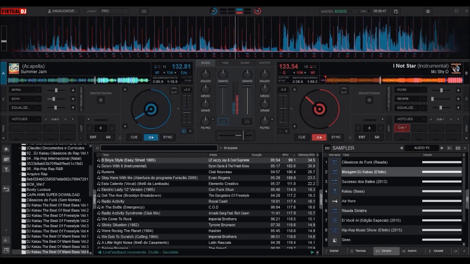Toggle SLIP mode on deck B
Viewport: 470px width, 264px height.
click(344, 92)
